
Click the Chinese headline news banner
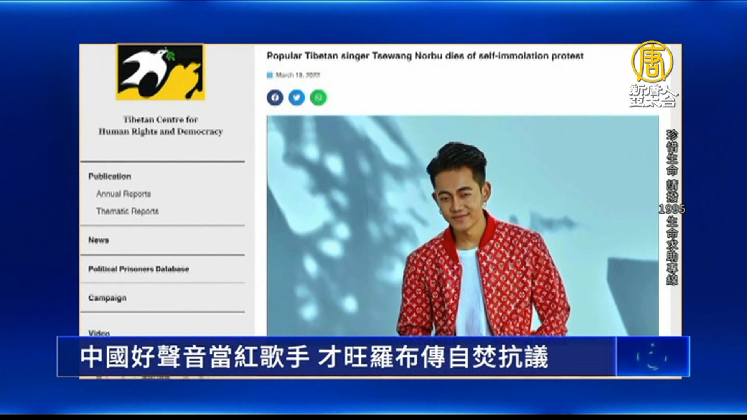tap(314, 357)
